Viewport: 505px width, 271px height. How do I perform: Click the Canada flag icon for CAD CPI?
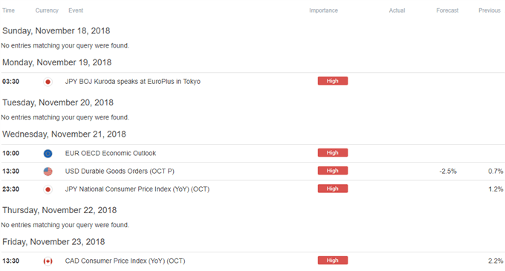(x=48, y=261)
